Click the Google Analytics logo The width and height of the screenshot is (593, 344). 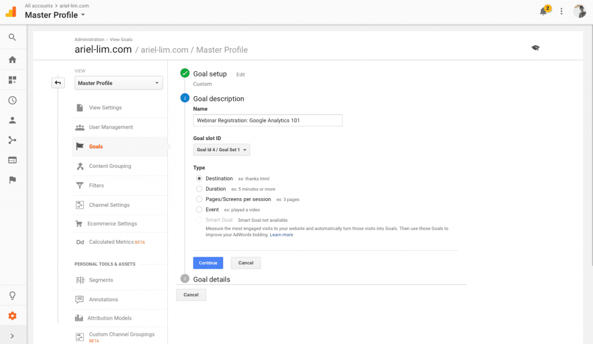click(x=12, y=12)
